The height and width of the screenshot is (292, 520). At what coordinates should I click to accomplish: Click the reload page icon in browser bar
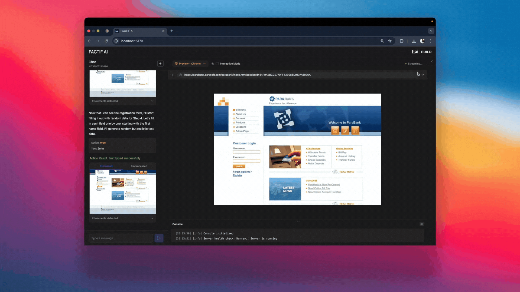click(106, 41)
